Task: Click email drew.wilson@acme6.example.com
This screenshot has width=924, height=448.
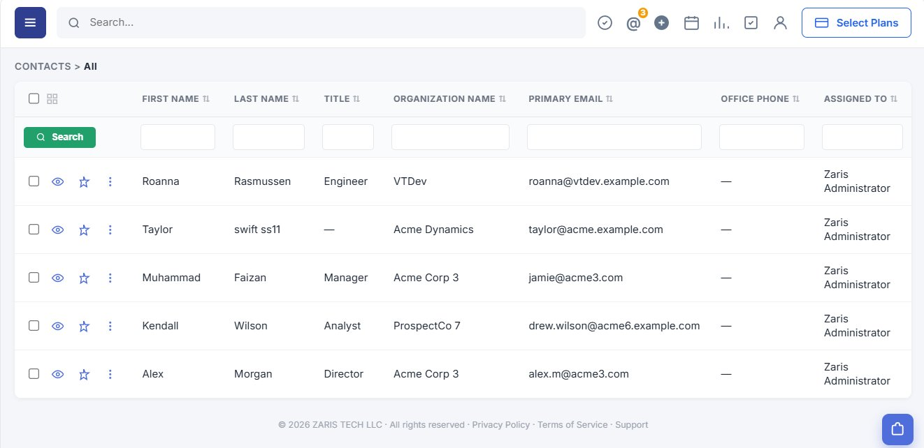Action: point(614,326)
